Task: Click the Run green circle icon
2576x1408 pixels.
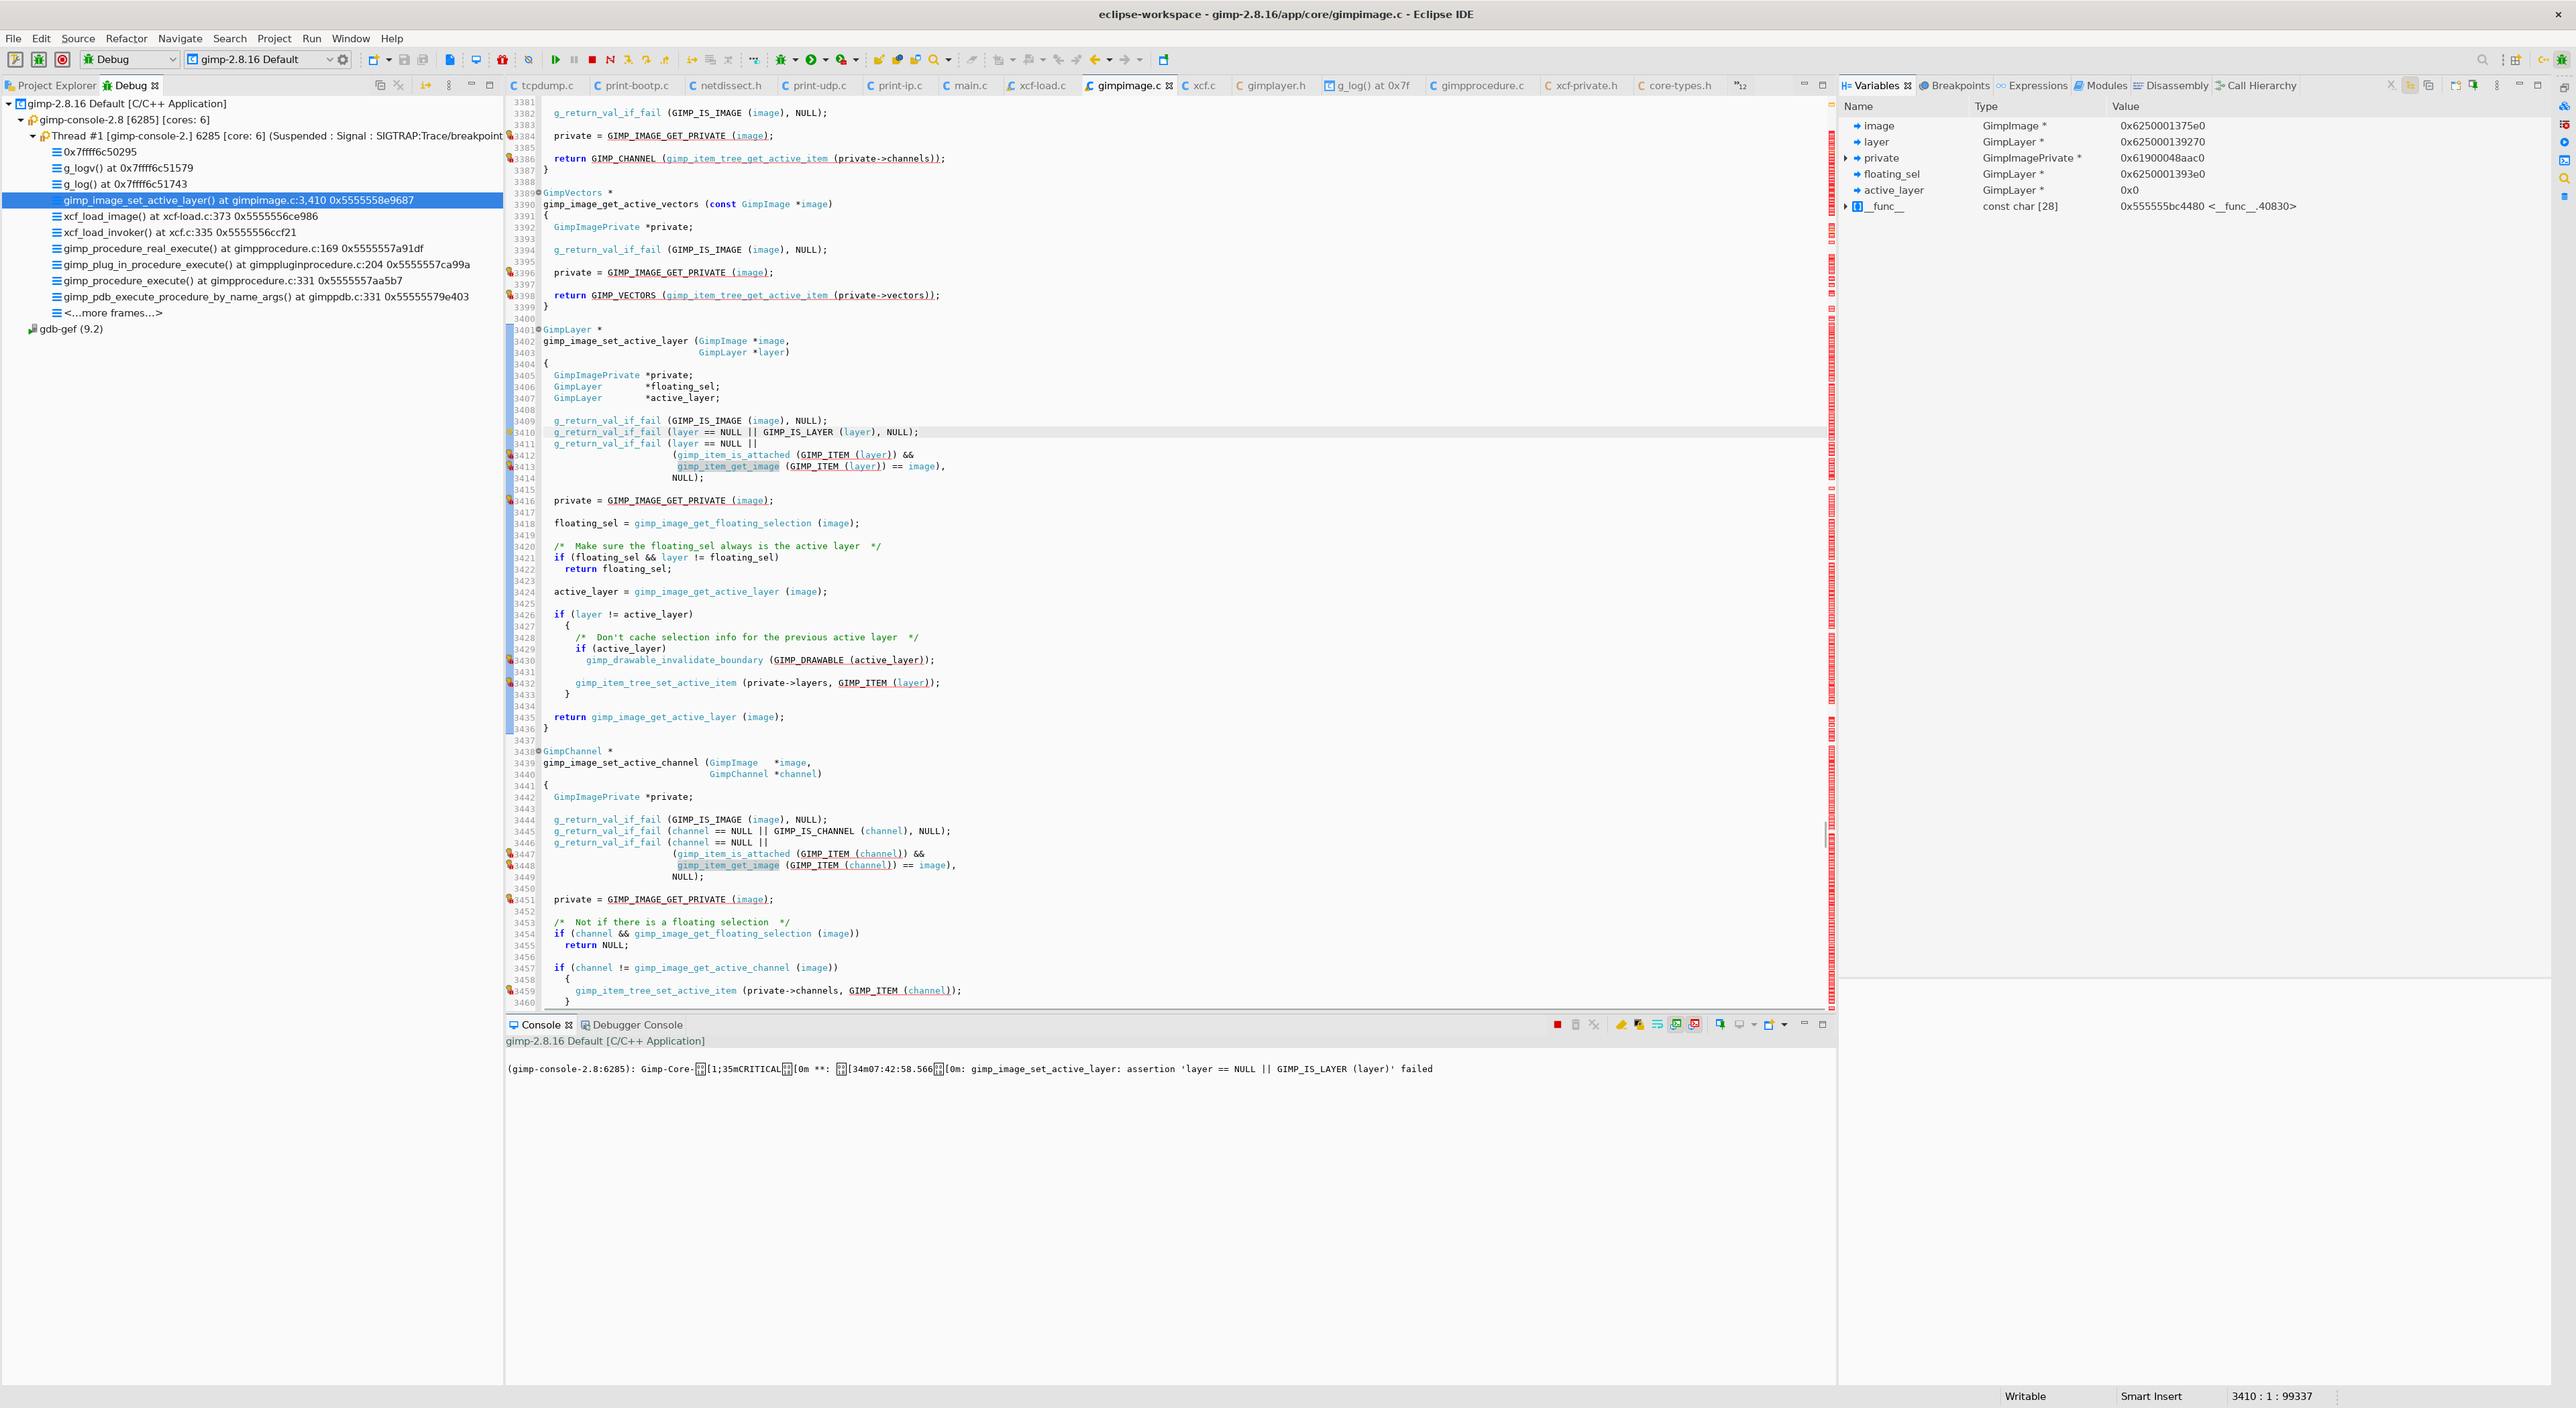Action: pyautogui.click(x=811, y=60)
